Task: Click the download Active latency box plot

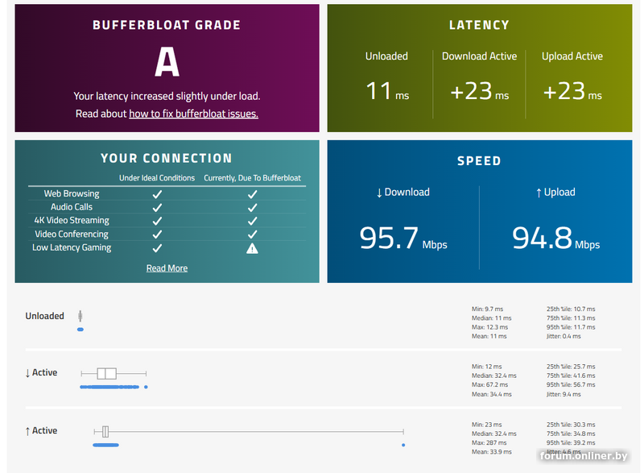Action: [x=114, y=374]
